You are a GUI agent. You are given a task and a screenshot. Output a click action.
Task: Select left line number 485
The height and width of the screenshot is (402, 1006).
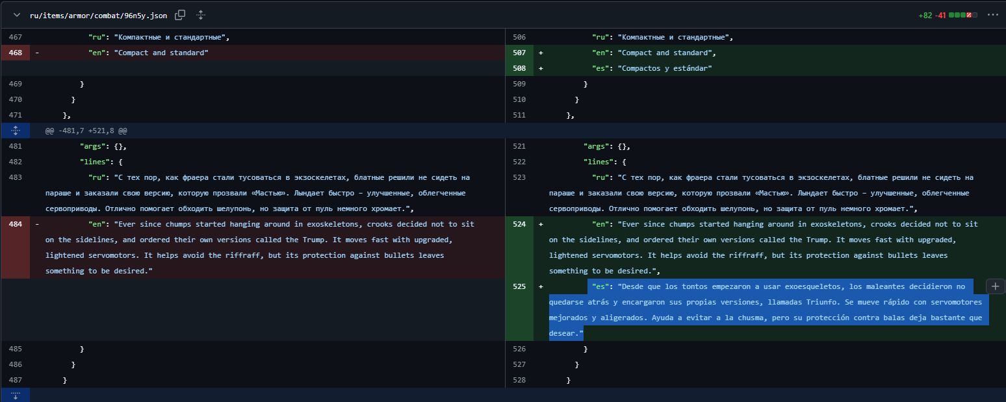[x=16, y=349]
